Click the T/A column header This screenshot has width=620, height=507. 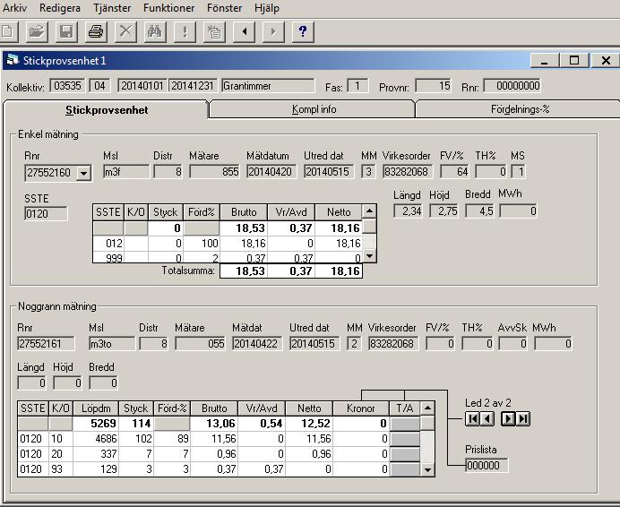click(404, 408)
